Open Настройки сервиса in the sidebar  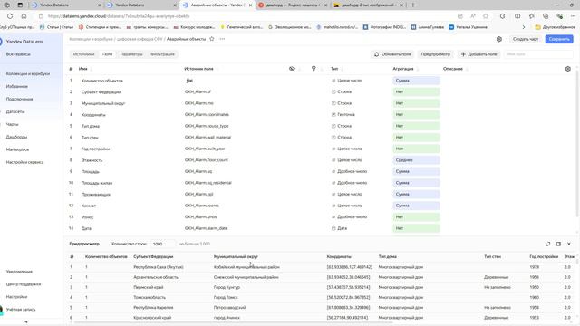[x=24, y=162]
